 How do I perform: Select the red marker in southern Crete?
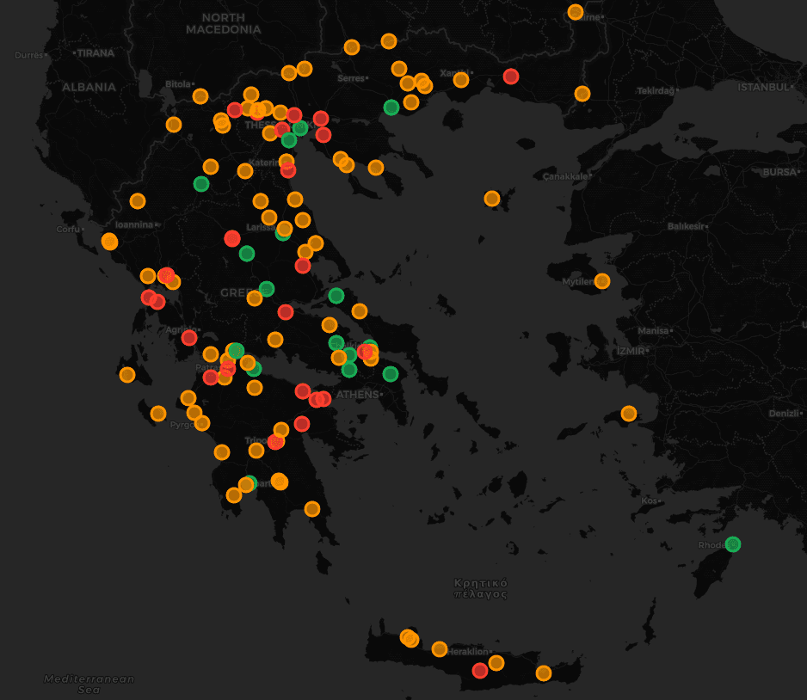coord(480,670)
